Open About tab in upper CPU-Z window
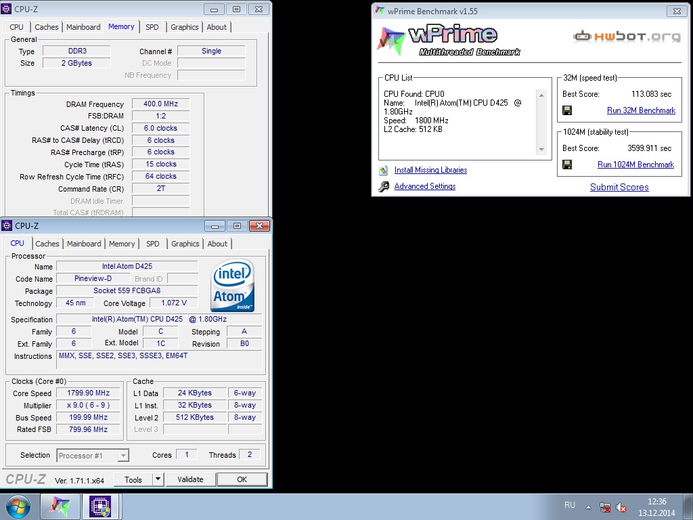Image resolution: width=693 pixels, height=520 pixels. (x=217, y=27)
